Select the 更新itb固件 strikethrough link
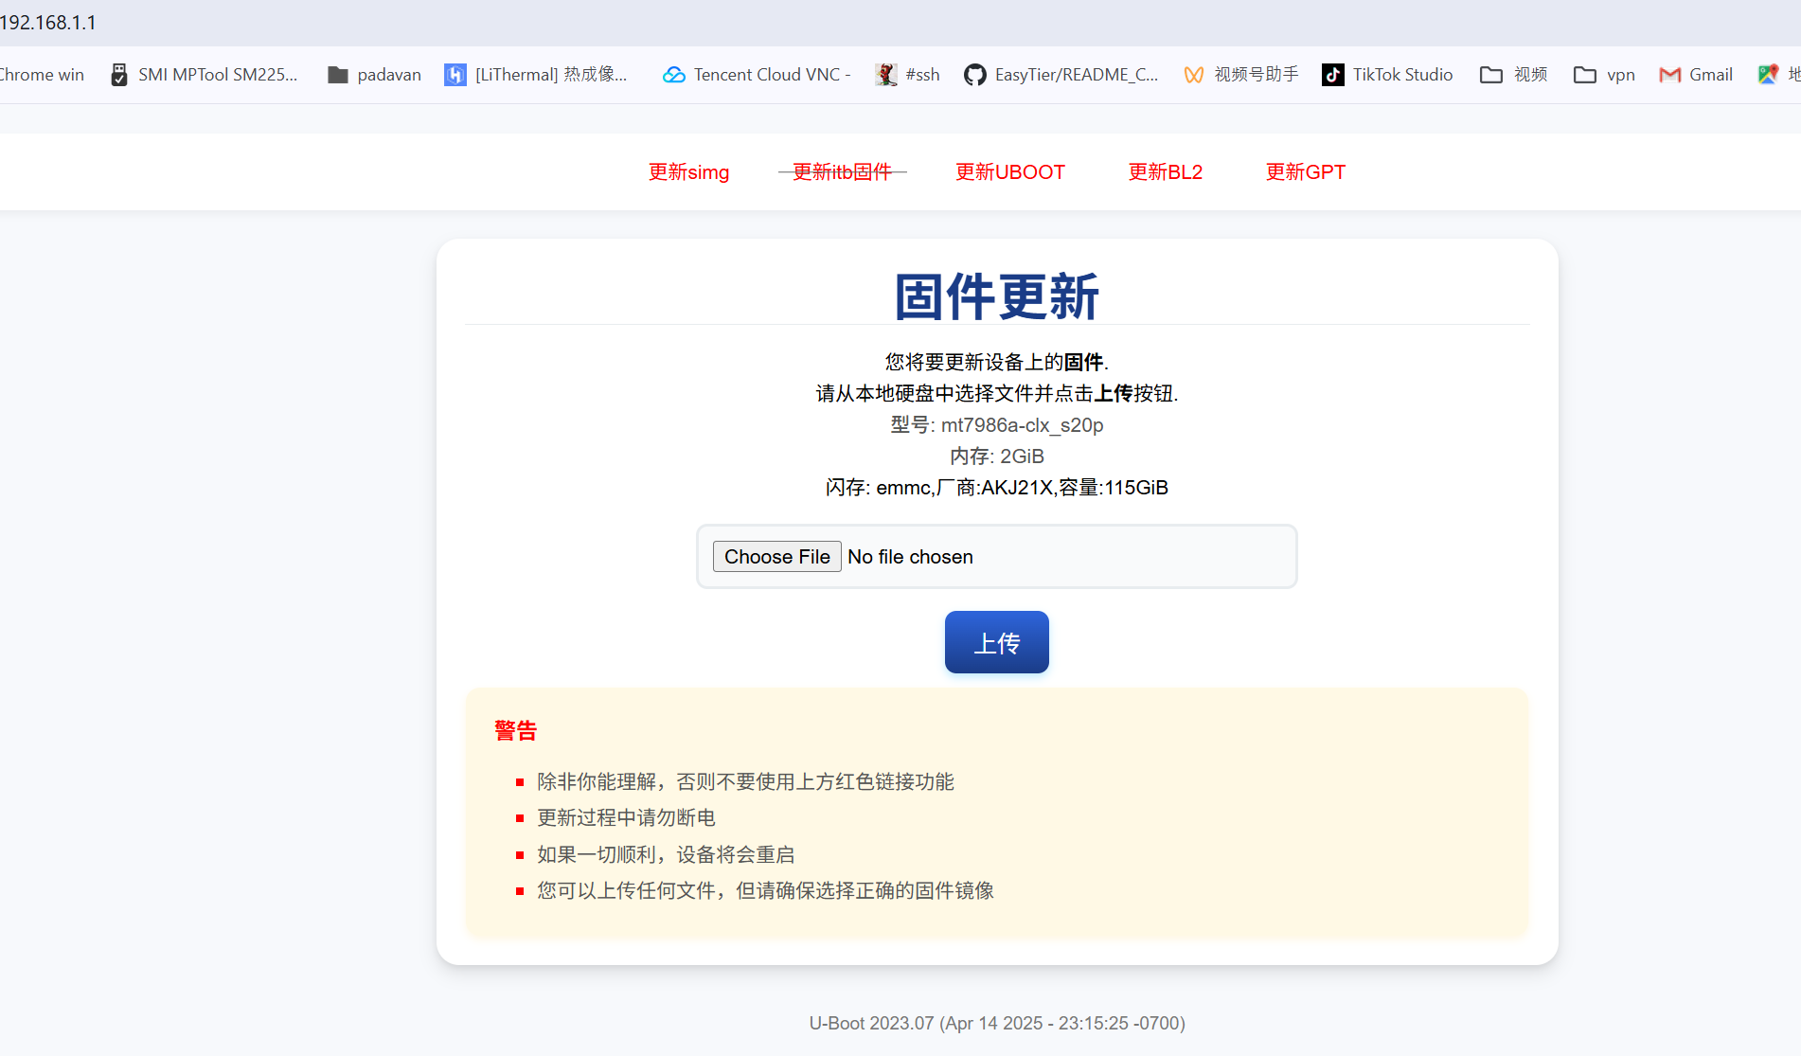1801x1056 pixels. pos(842,171)
